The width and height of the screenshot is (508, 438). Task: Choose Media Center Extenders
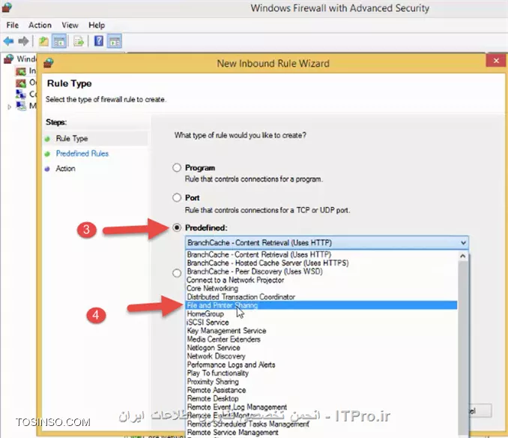pos(321,339)
